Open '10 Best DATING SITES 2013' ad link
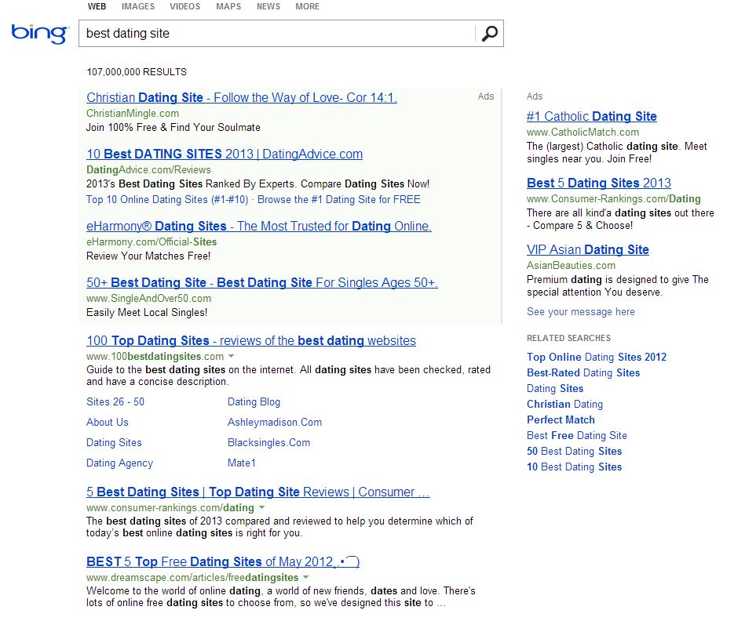Image resolution: width=745 pixels, height=621 pixels. pyautogui.click(x=225, y=154)
